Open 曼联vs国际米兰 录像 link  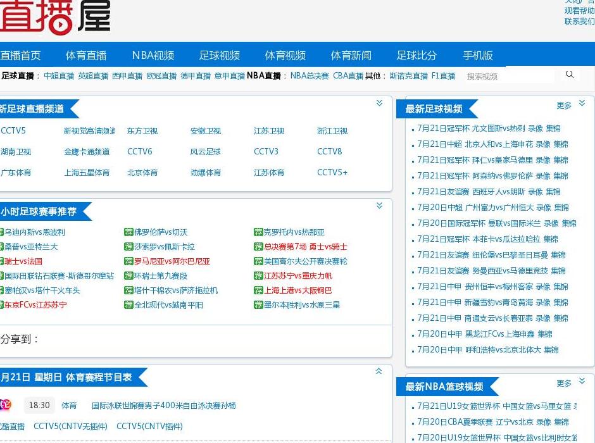coord(551,223)
